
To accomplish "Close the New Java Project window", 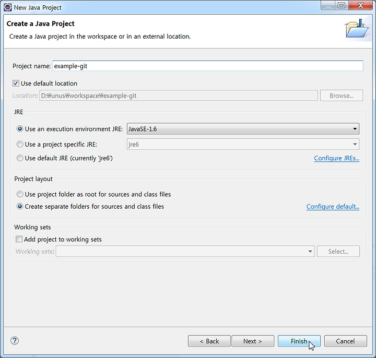I will point(360,6).
